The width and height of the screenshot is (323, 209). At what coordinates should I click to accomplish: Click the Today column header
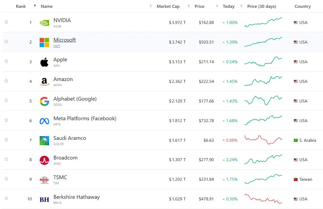(x=229, y=6)
